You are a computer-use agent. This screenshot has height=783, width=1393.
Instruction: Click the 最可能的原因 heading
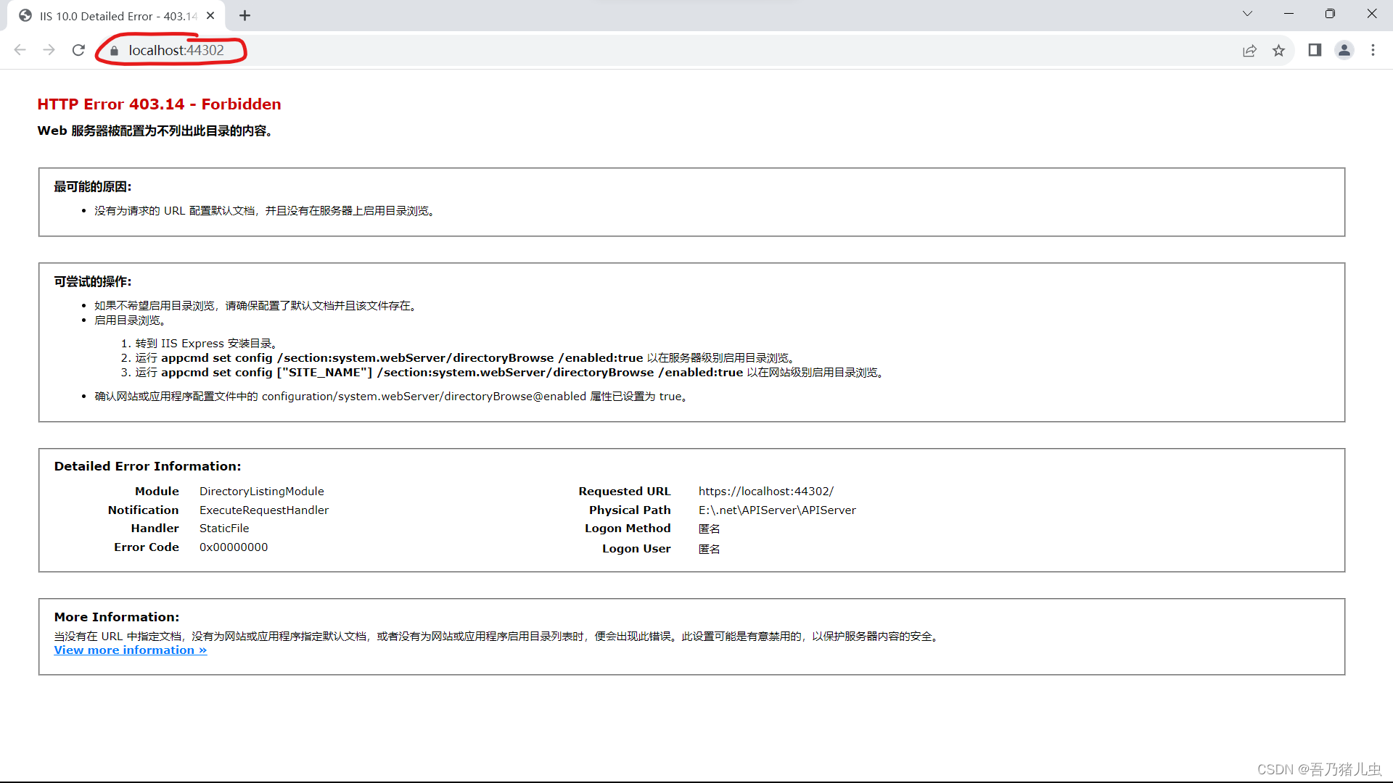coord(93,187)
